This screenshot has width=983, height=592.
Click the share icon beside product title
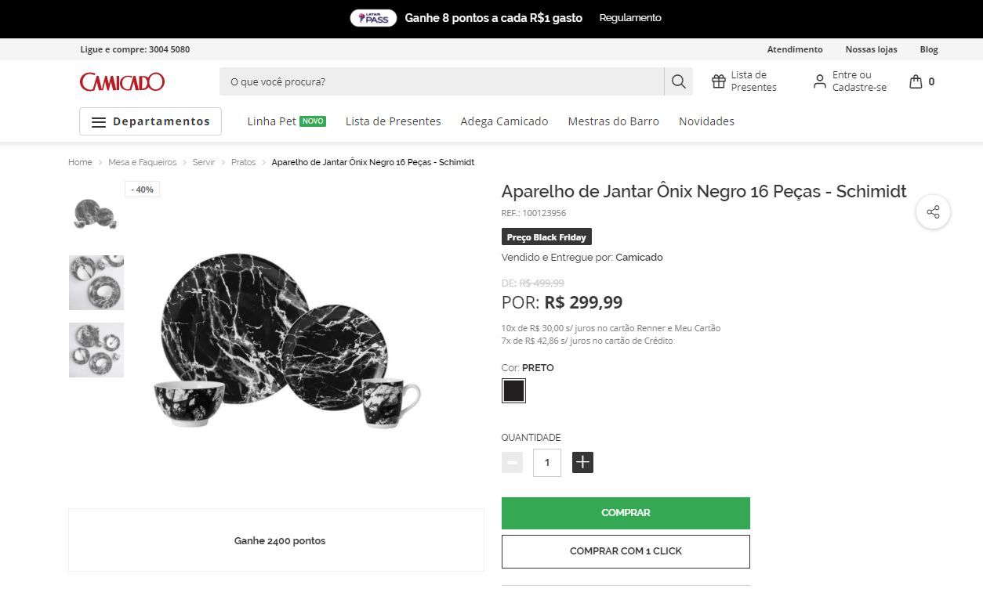click(933, 212)
